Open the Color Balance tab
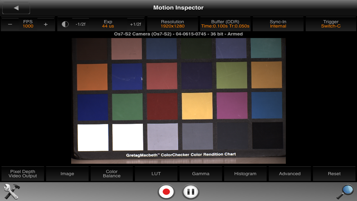The image size is (357, 201). pos(111,174)
